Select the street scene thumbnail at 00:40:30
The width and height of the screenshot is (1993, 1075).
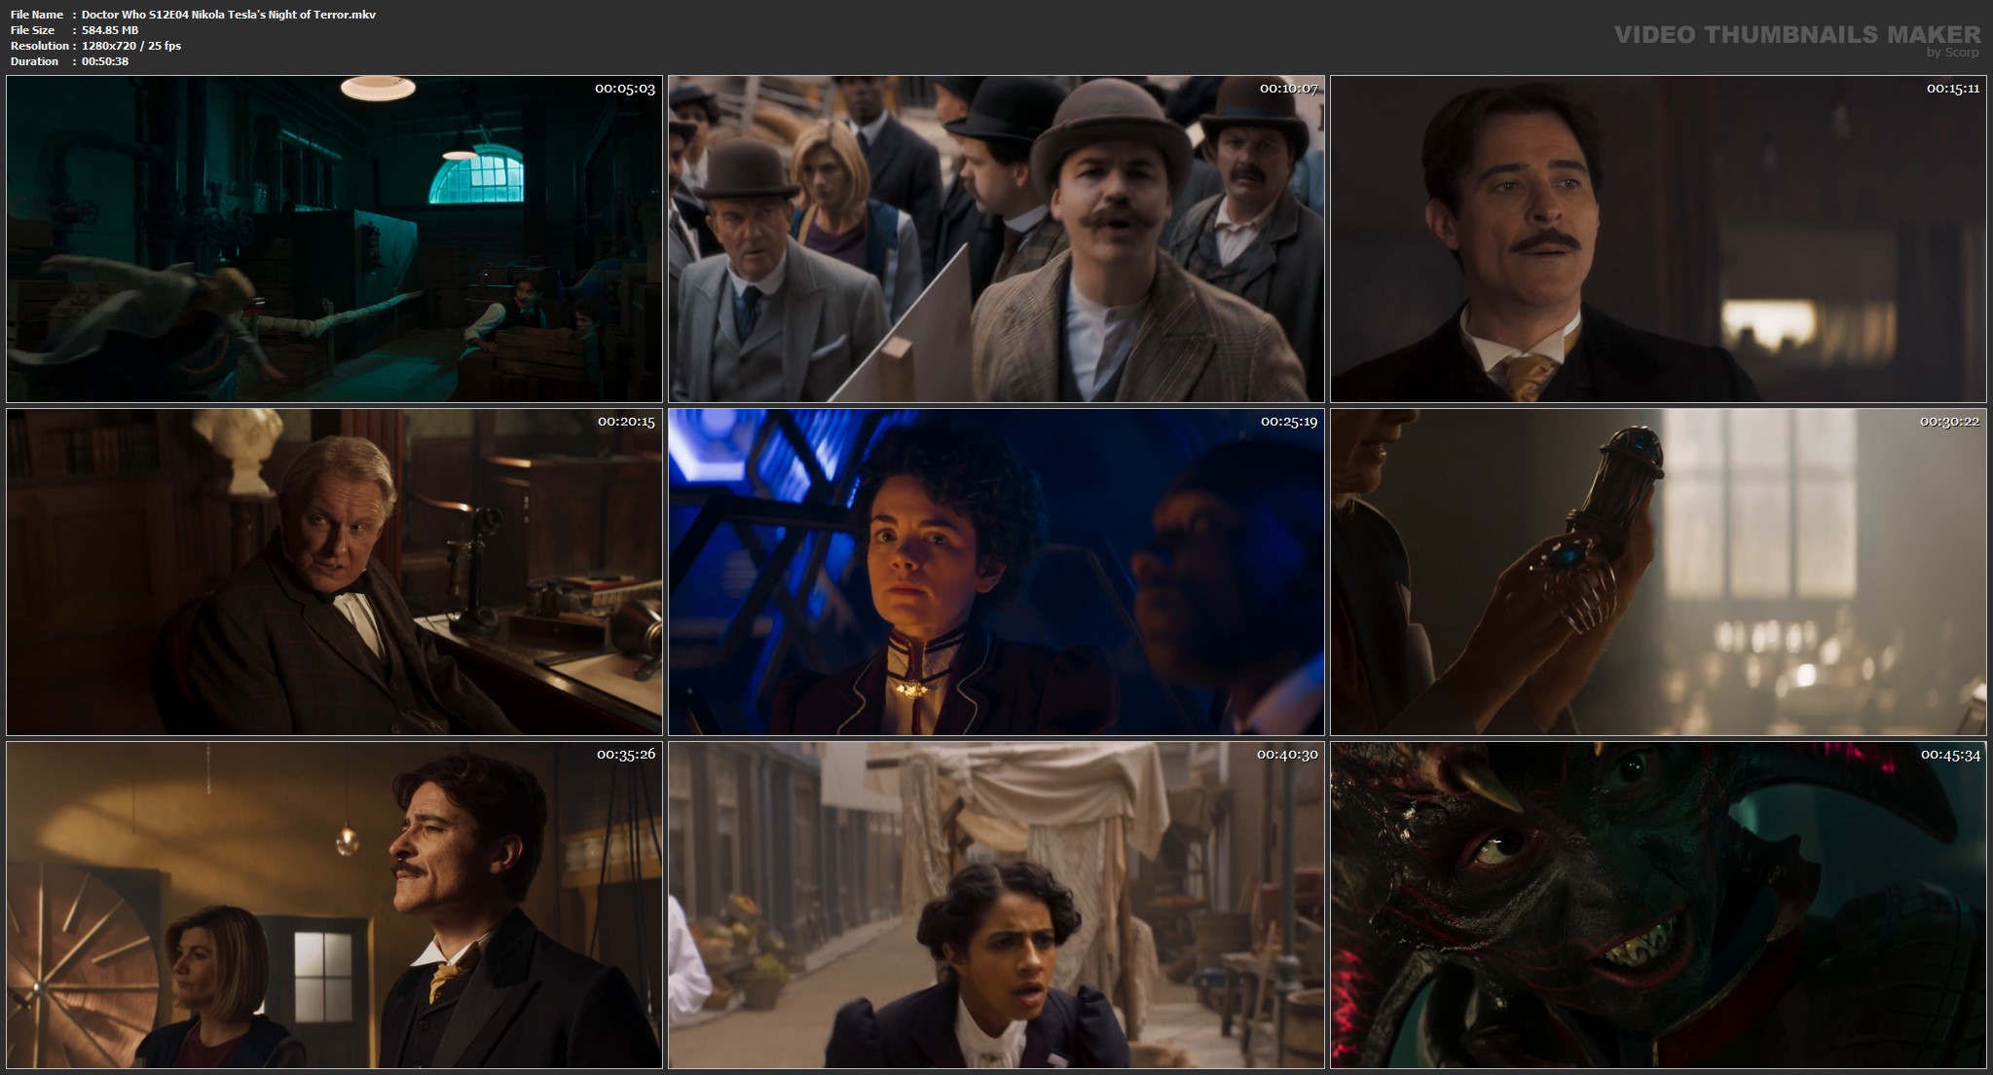coord(996,906)
